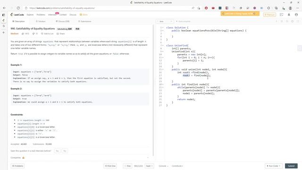Screen dimensions: 302x170
Task: Open browser profile avatar in toolbar
Action: [x=290, y=8]
